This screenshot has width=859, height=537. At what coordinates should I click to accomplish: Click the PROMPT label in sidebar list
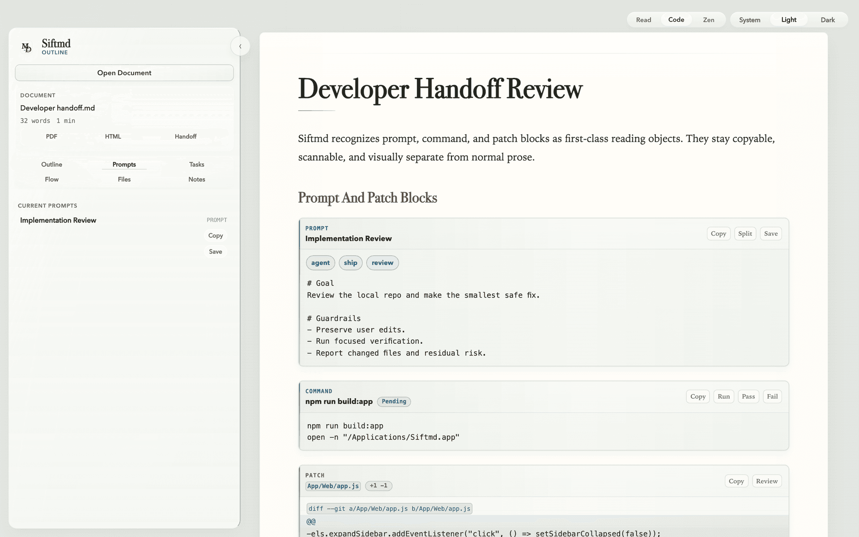point(217,220)
